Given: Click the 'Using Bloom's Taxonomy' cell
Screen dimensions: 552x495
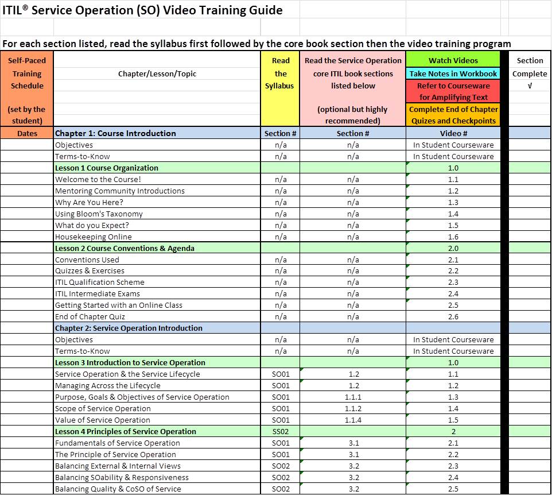Looking at the screenshot, I should coord(157,214).
